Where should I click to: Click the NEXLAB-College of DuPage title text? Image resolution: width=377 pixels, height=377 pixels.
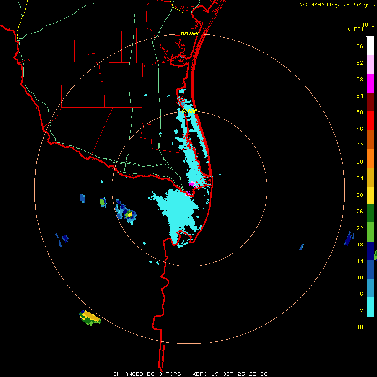[335, 5]
